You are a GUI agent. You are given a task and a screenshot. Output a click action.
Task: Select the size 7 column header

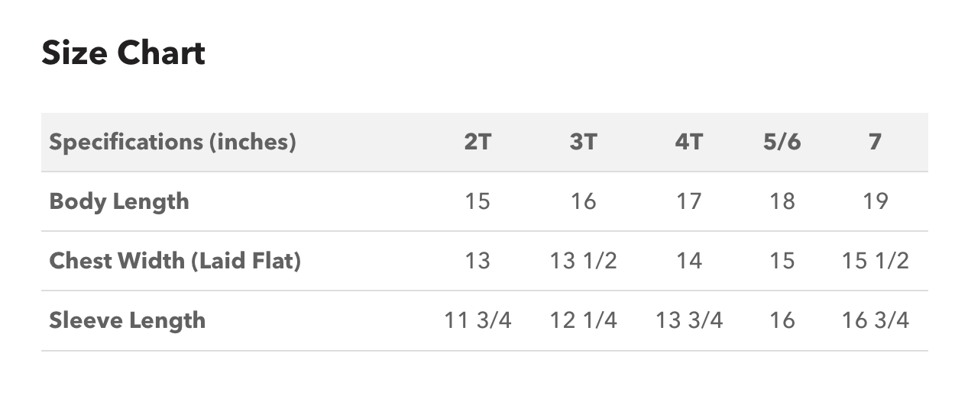tap(876, 142)
